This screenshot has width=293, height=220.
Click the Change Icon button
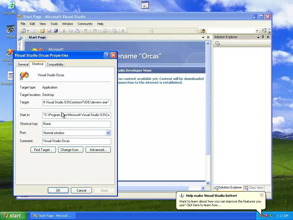point(71,150)
